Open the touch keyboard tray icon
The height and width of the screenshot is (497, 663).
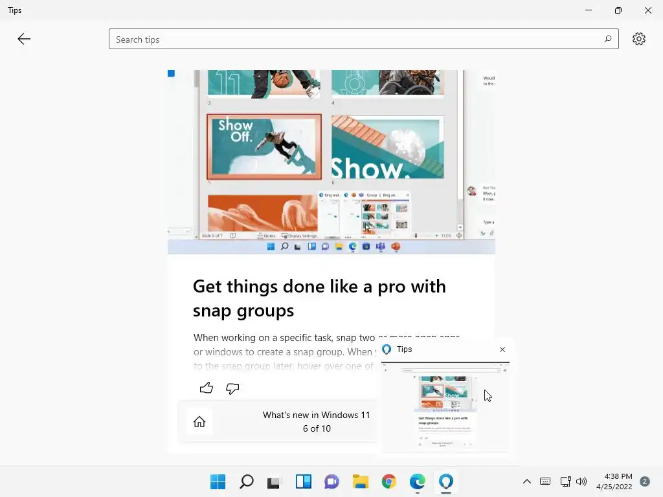coord(545,481)
